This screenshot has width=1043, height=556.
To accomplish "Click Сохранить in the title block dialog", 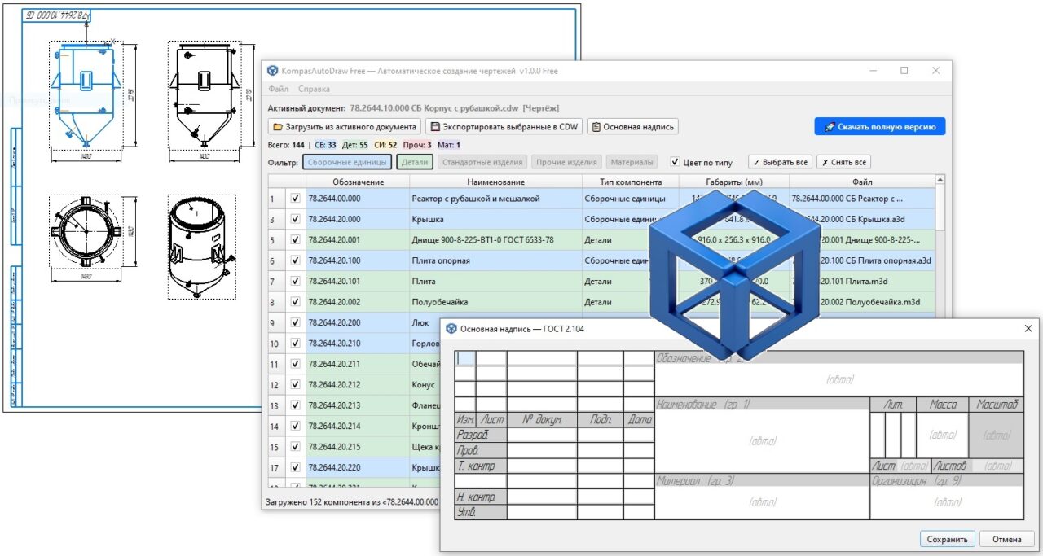I will click(948, 539).
